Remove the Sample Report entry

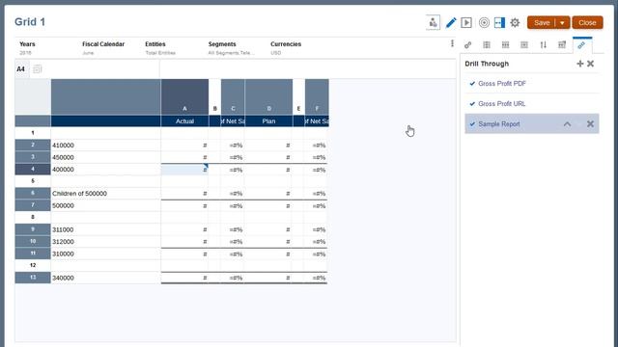point(590,124)
